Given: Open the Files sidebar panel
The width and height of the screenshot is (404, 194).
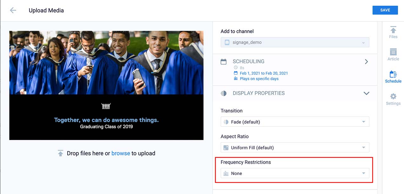Looking at the screenshot, I should tap(393, 32).
